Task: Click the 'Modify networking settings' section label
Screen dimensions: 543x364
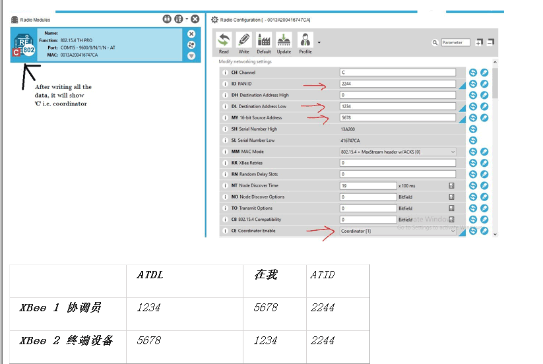Action: click(x=245, y=61)
